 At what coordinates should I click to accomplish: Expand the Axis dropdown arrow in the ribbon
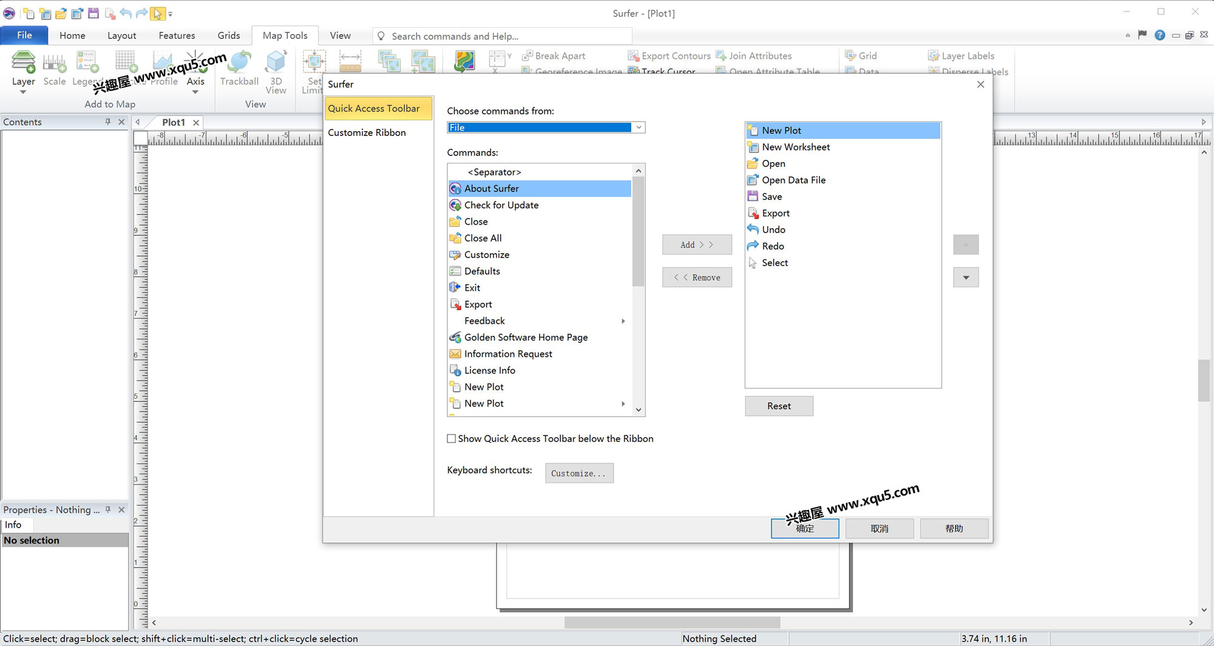[x=195, y=92]
